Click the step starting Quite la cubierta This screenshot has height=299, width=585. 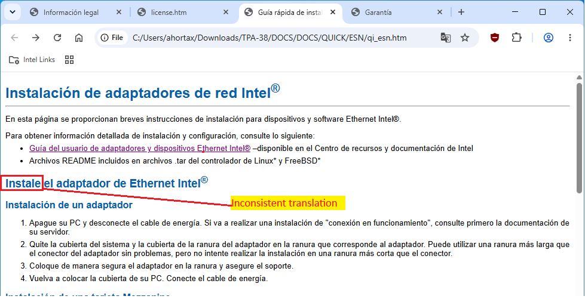[299, 249]
